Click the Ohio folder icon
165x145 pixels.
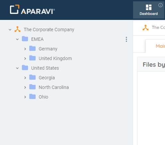pos(32,97)
